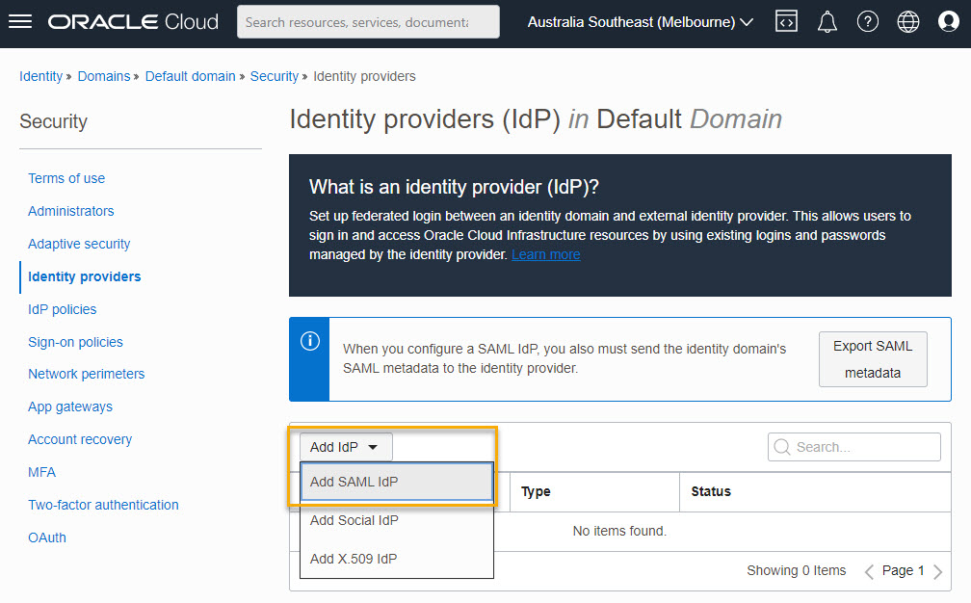Select Add Social IdP from the menu
This screenshot has width=971, height=603.
pyautogui.click(x=397, y=521)
